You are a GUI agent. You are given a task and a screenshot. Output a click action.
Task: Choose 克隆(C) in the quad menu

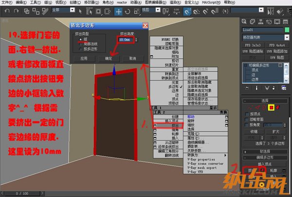tap(205, 134)
